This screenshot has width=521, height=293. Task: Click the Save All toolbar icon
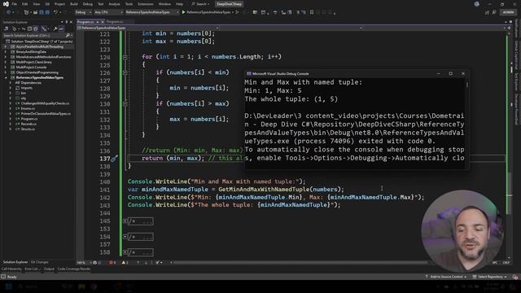[47, 12]
